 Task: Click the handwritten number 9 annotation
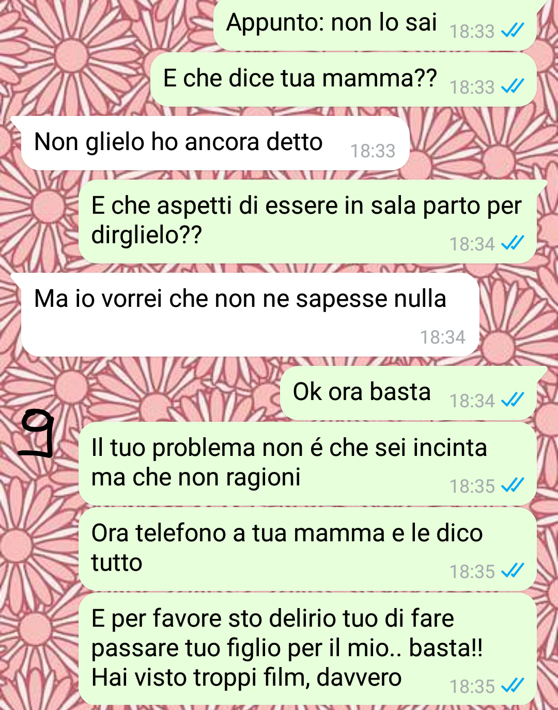click(x=37, y=434)
